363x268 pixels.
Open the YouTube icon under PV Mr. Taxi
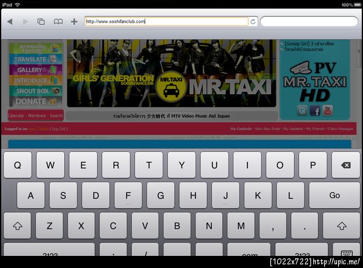[x=327, y=110]
